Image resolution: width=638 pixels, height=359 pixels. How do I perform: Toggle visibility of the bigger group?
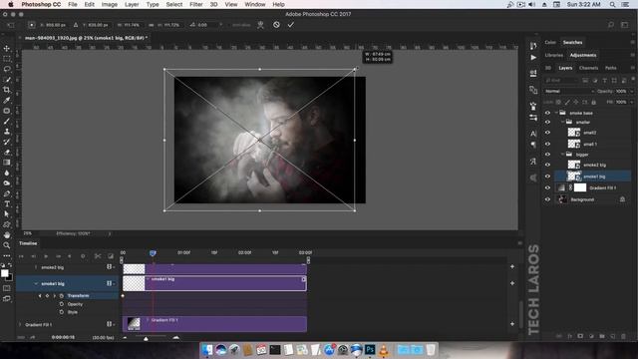(x=547, y=155)
